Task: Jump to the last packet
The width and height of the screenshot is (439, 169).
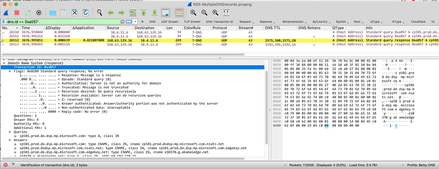Action: tap(154, 13)
